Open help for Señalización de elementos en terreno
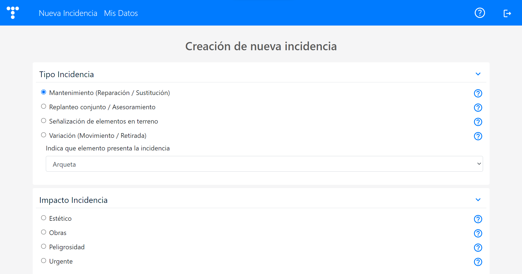This screenshot has width=522, height=274. point(478,122)
